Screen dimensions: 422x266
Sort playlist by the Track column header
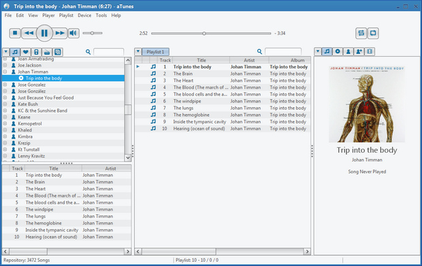pyautogui.click(x=165, y=60)
